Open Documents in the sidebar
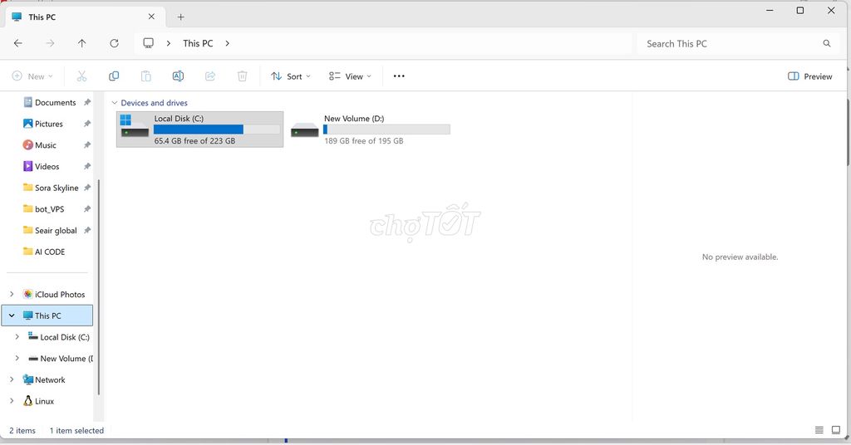Viewport: 851px width, 445px height. 49,102
